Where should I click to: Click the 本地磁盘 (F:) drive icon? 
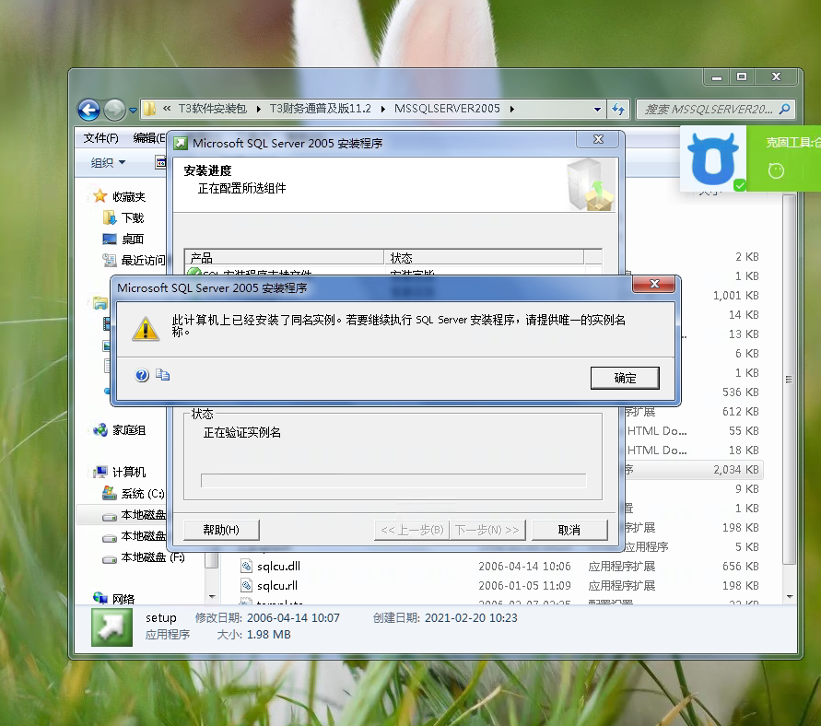click(x=110, y=558)
